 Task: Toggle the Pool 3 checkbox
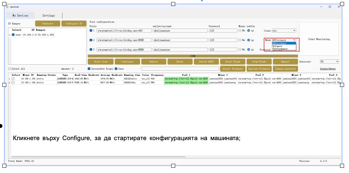(x=91, y=50)
